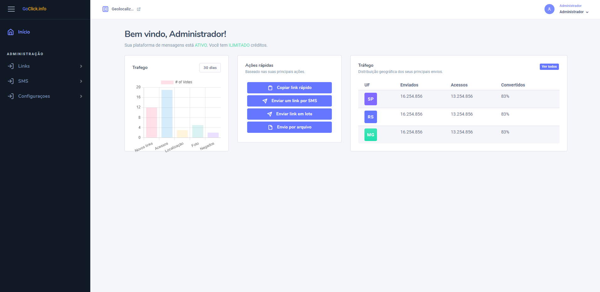
Task: Click the hamburger menu icon
Action: pyautogui.click(x=11, y=9)
